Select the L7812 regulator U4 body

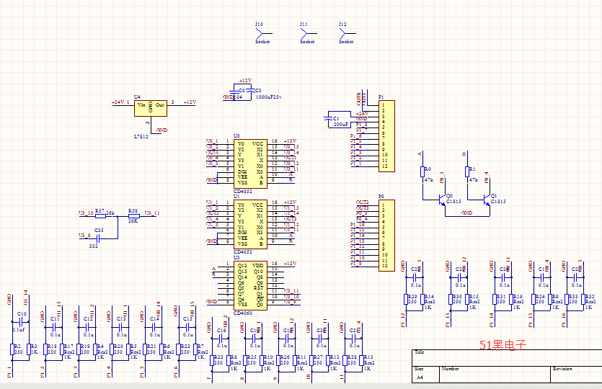151,108
